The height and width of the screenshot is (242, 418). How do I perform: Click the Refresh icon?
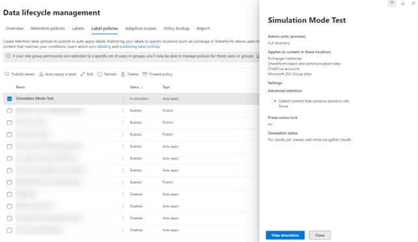pos(99,74)
